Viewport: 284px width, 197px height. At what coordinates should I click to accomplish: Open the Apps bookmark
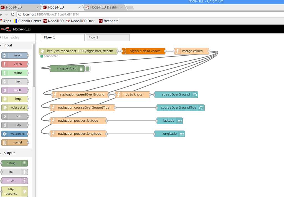click(6, 21)
